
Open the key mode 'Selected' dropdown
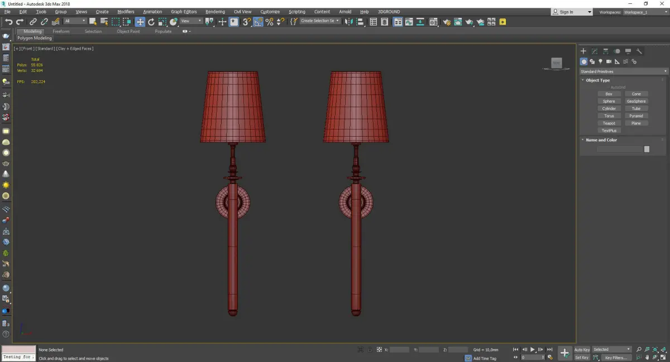[x=611, y=350]
